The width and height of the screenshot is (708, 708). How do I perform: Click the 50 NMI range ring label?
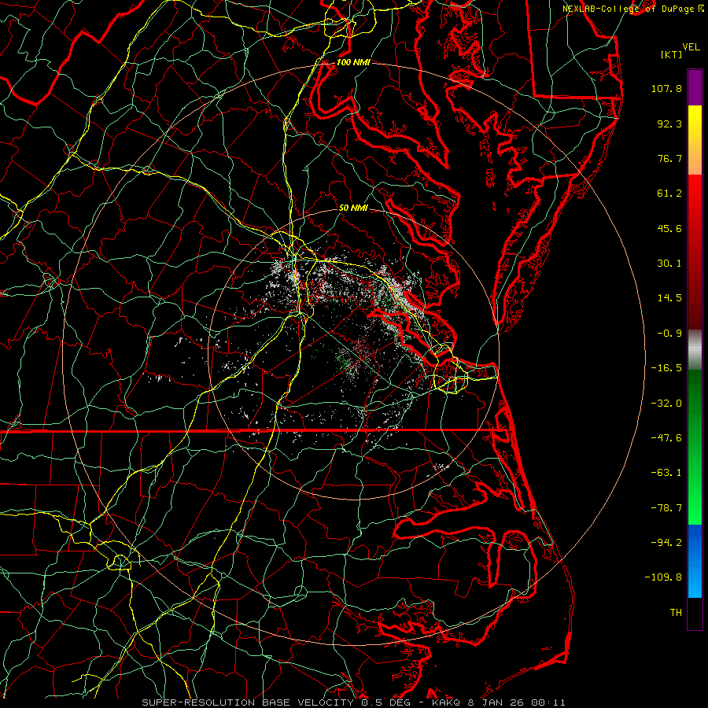click(x=353, y=208)
